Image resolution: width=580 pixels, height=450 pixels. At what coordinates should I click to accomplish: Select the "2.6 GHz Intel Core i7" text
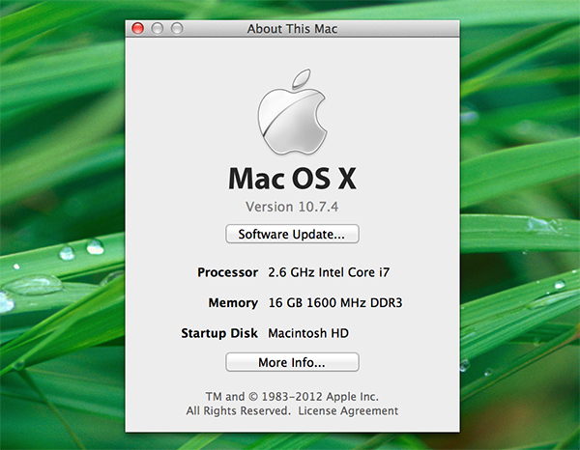click(x=329, y=272)
